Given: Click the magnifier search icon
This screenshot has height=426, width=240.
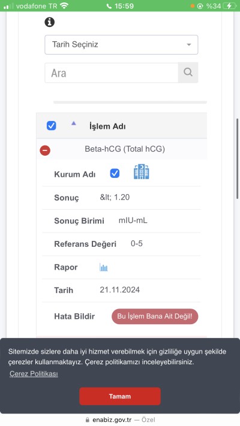Looking at the screenshot, I should 188,72.
